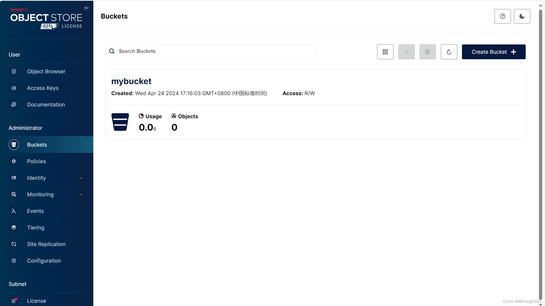Click the Create Bucket button

point(493,52)
